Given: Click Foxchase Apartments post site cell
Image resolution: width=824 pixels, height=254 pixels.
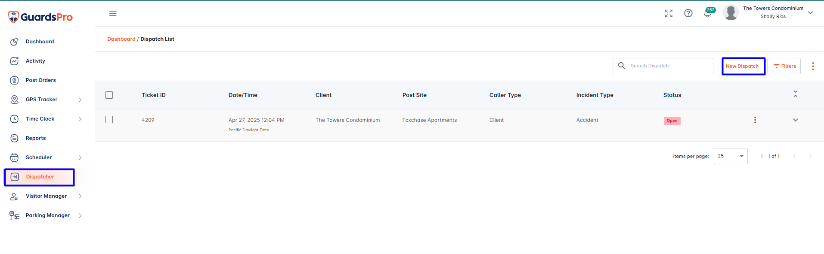Looking at the screenshot, I should click(430, 120).
